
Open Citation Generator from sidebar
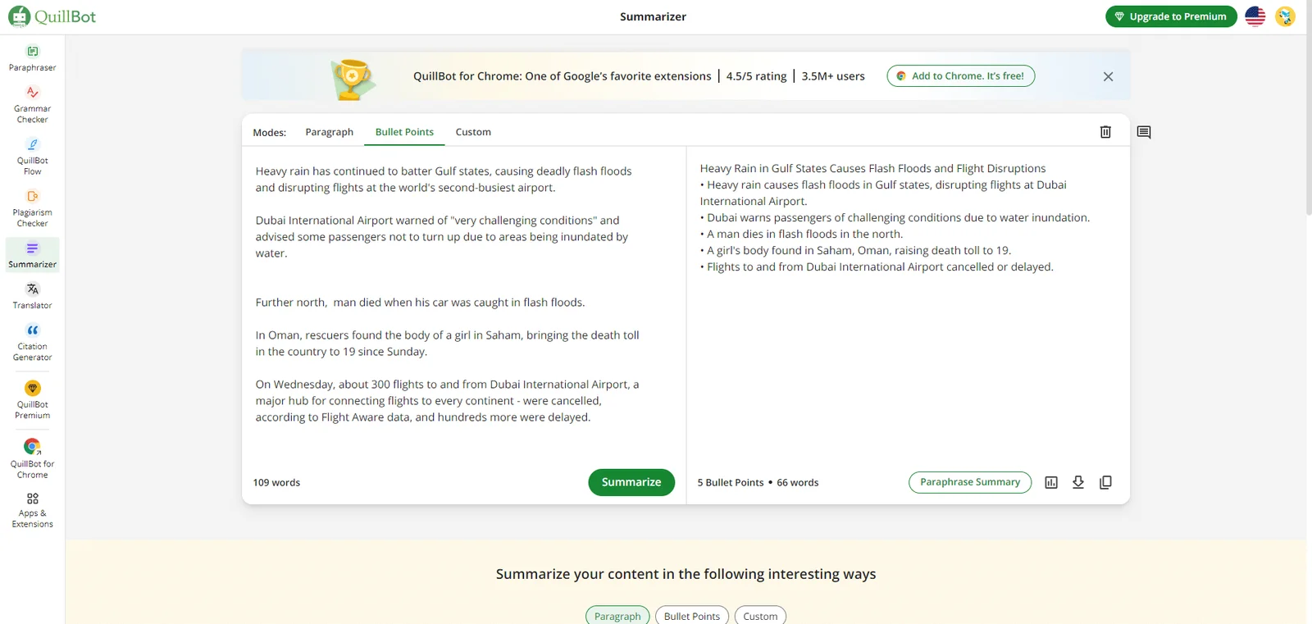point(32,342)
